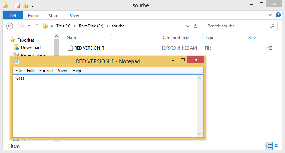This screenshot has height=153, width=285.
Task: Refresh the sourbe folder listing
Action: tap(196, 26)
